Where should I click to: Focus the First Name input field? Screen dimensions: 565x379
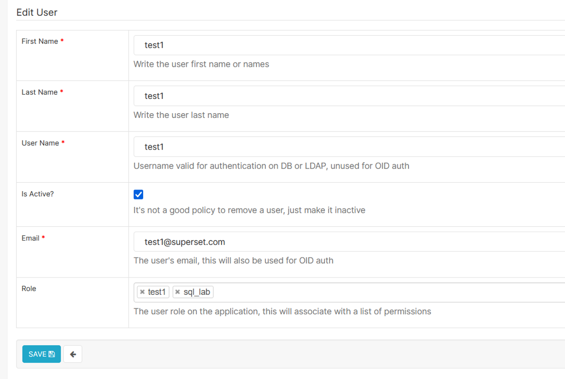tap(348, 45)
